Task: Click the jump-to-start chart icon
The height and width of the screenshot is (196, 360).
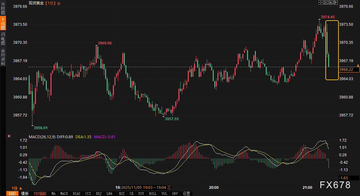Action: click(325, 2)
